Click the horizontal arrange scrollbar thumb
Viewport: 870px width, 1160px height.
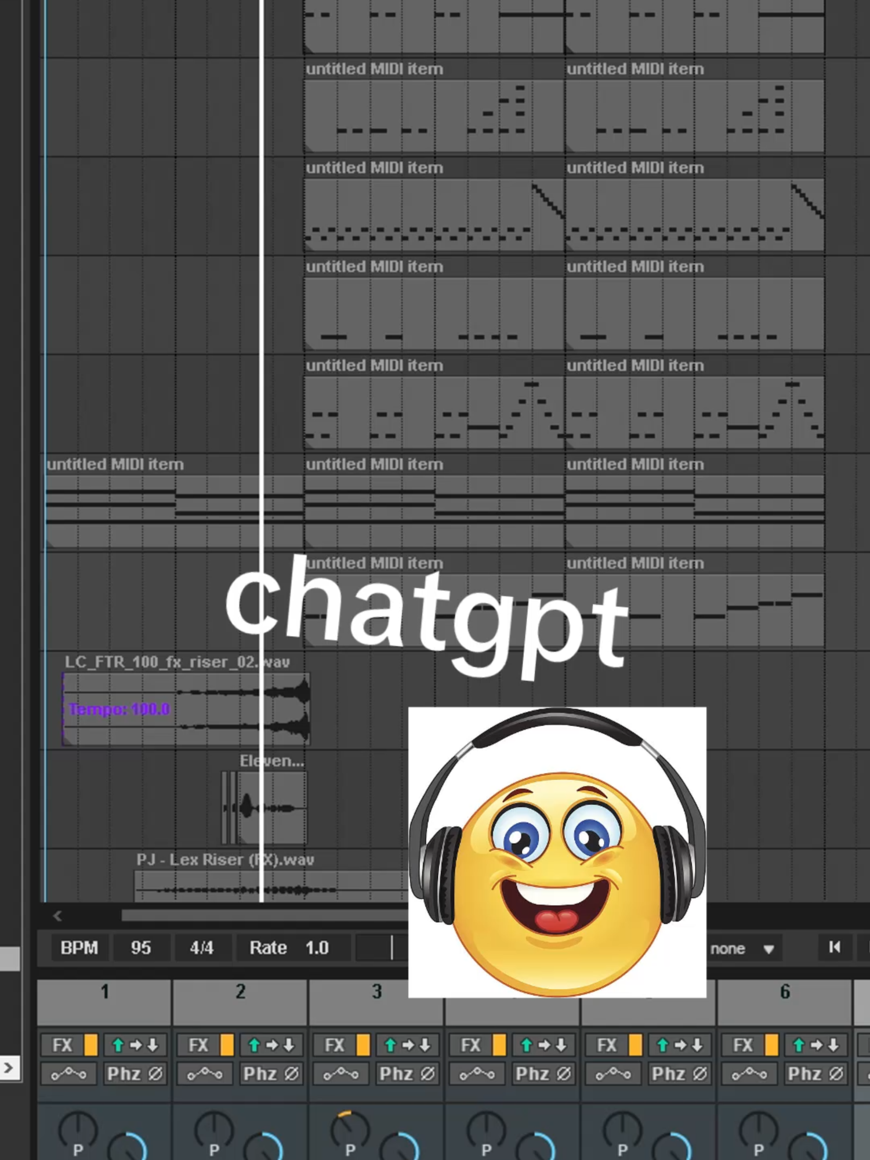tap(264, 916)
